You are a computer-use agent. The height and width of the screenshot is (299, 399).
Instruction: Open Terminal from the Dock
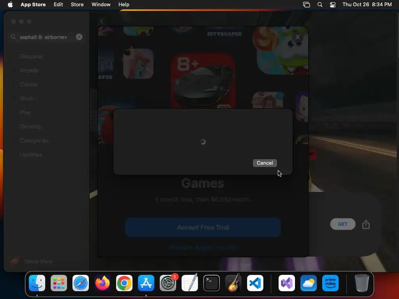pyautogui.click(x=212, y=283)
